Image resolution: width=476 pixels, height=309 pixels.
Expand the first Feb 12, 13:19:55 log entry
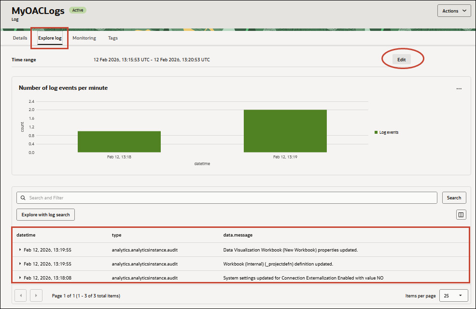19,250
